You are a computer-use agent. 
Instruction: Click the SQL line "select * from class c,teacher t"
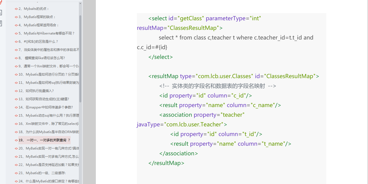236,38
